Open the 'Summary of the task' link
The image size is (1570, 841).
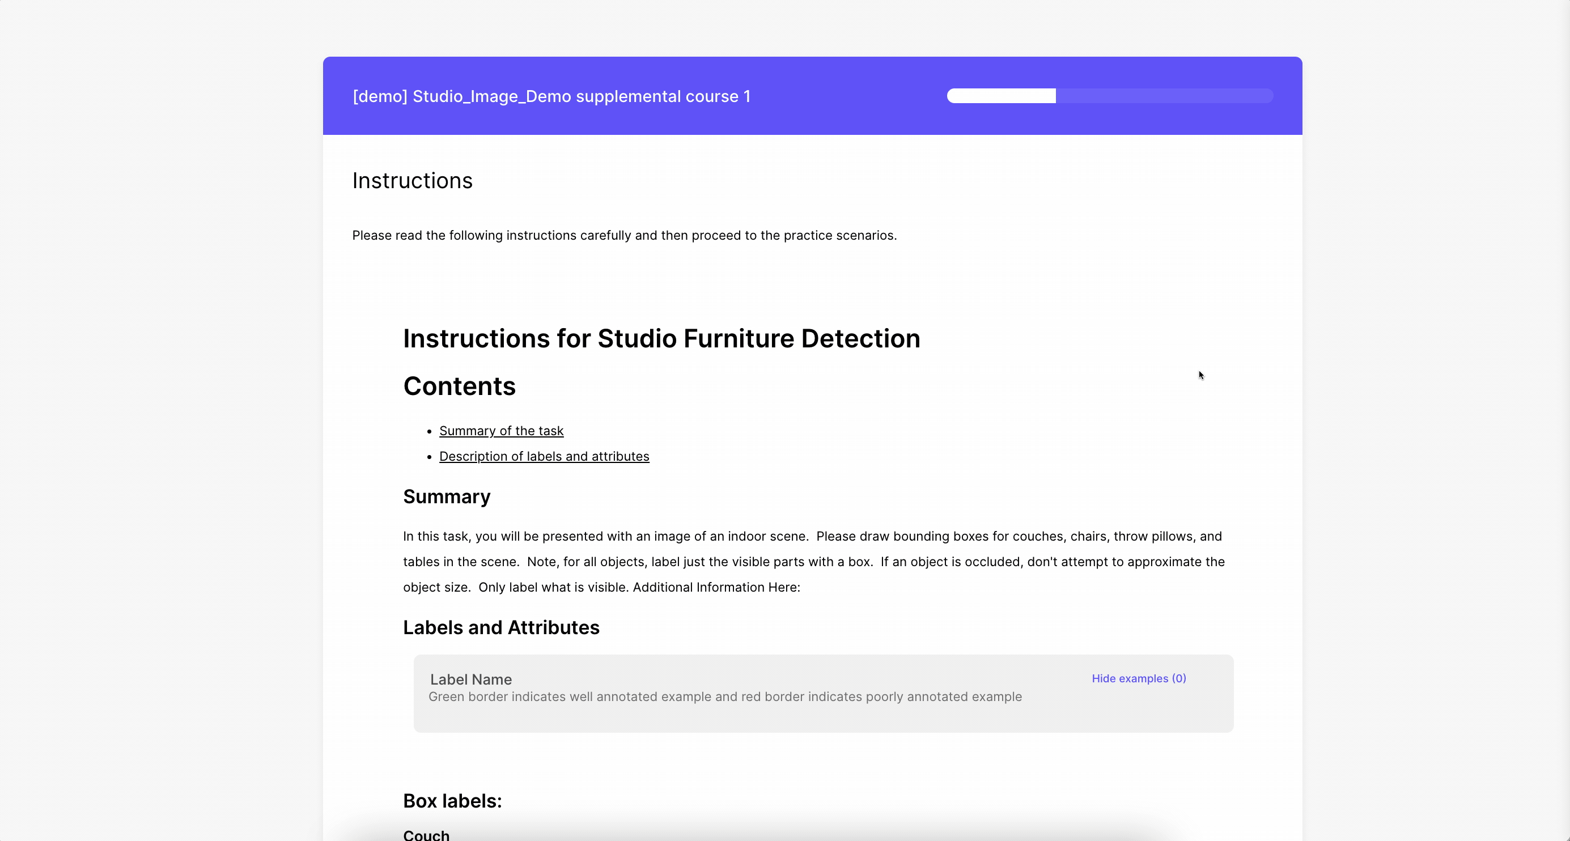[501, 431]
